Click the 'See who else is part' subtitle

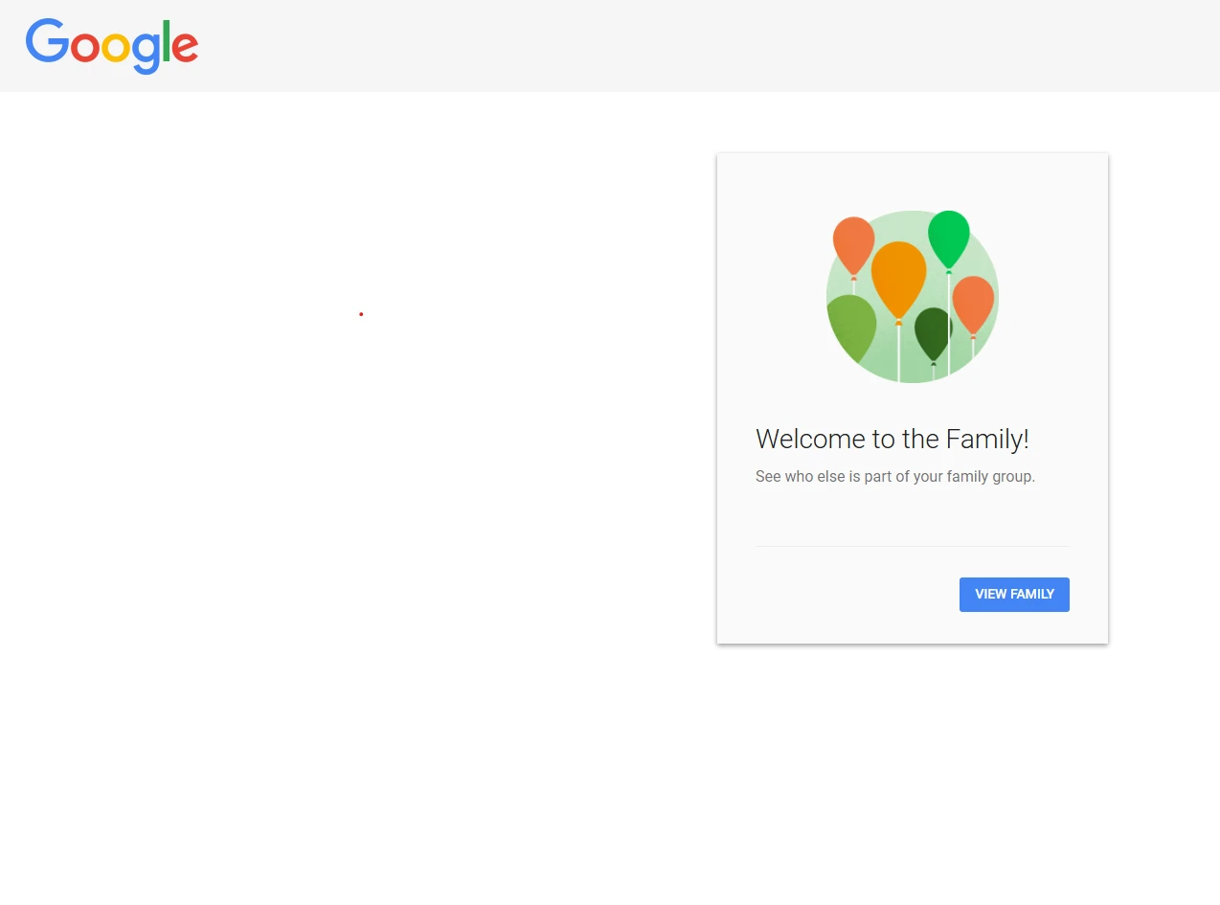[x=894, y=476]
